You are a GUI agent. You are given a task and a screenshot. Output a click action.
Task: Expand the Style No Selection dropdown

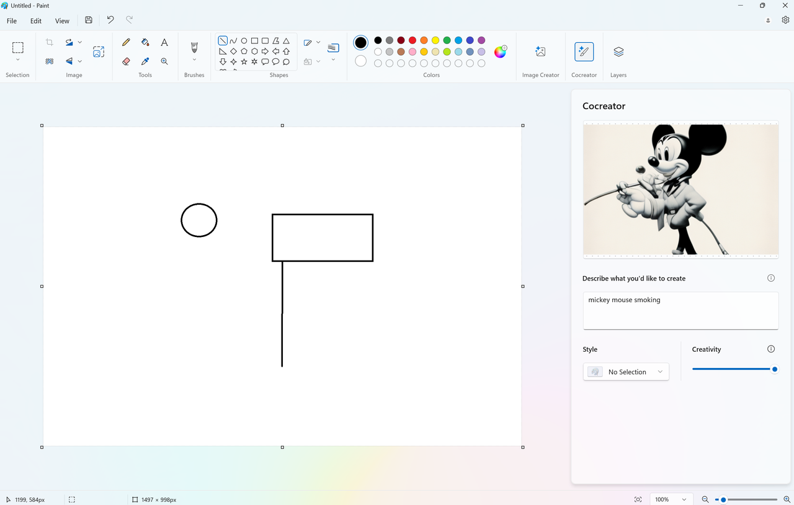626,372
